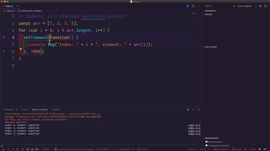270x151 pixels.
Task: Select the DEBUG CONSOLE panel tab
Action: 40,110
